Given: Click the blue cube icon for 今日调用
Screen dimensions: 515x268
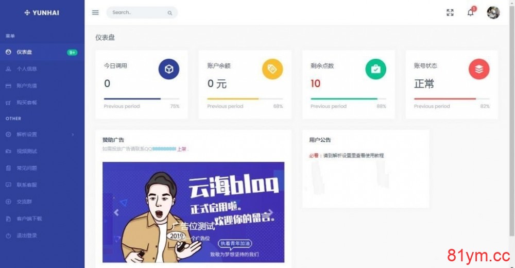Looking at the screenshot, I should 169,69.
